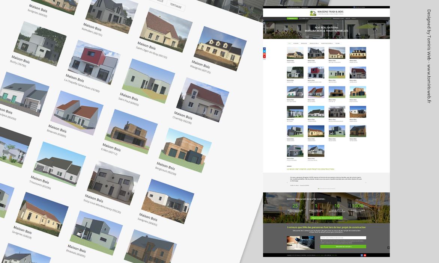Open Saint-Paul (60650) house thumbnail in tilted preview

(149, 81)
